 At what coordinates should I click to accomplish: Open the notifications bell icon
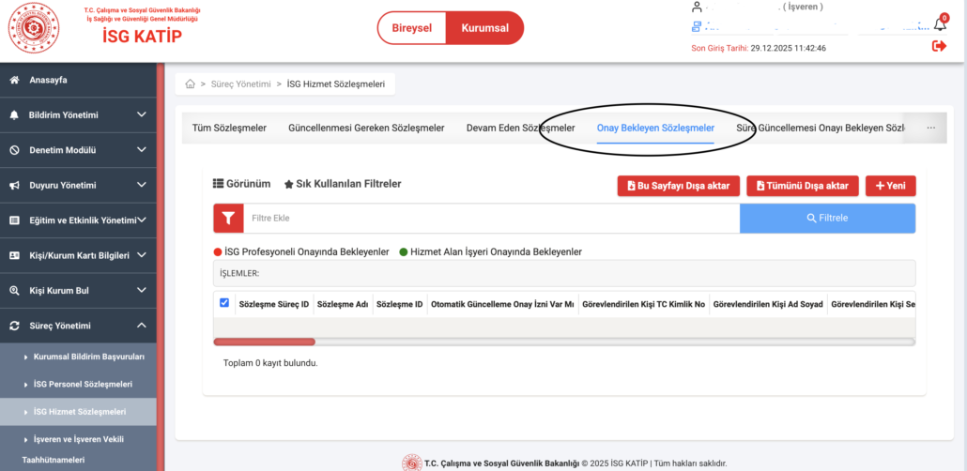coord(939,25)
